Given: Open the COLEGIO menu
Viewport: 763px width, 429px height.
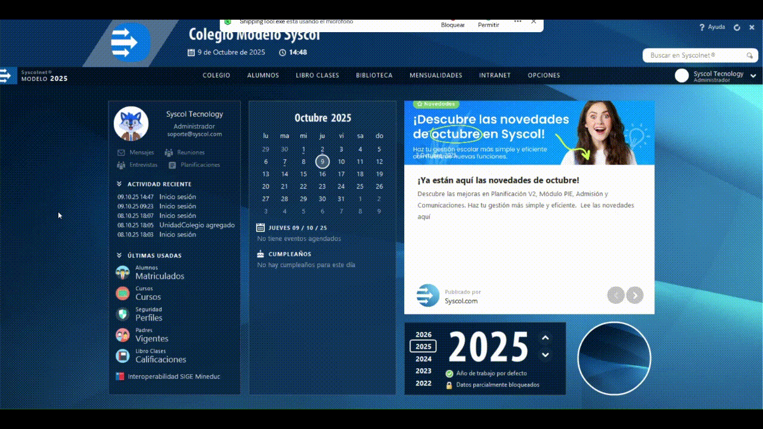Looking at the screenshot, I should pyautogui.click(x=216, y=76).
